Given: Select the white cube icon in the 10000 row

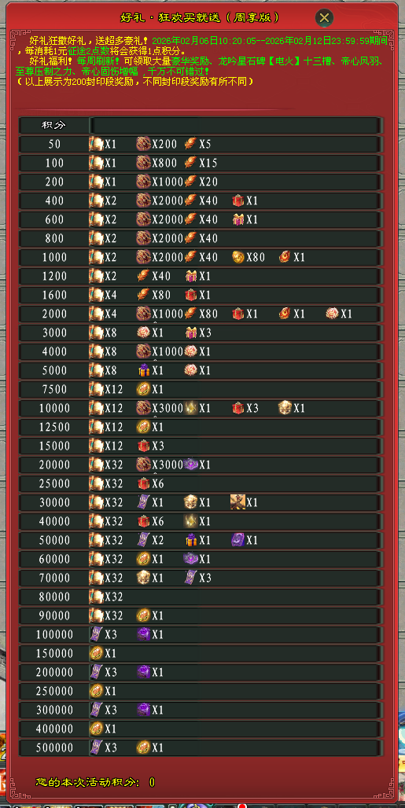Looking at the screenshot, I should coord(285,408).
